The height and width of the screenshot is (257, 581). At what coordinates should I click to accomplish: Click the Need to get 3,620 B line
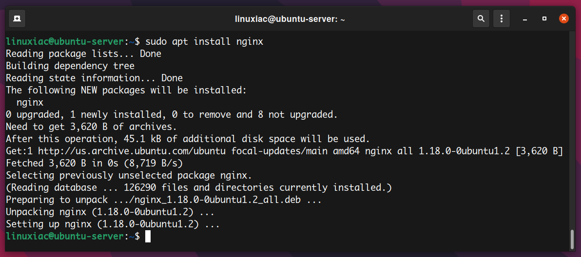[92, 127]
